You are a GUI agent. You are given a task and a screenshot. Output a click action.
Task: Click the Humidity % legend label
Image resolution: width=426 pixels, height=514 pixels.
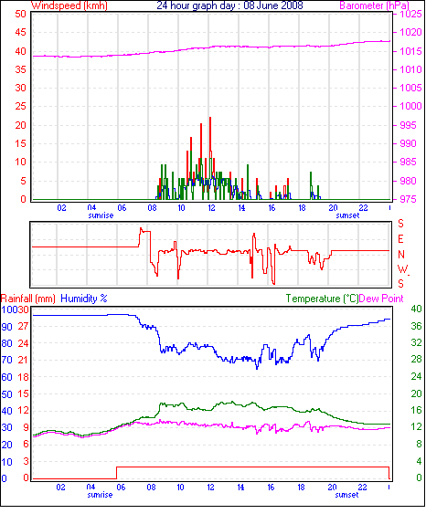point(84,299)
